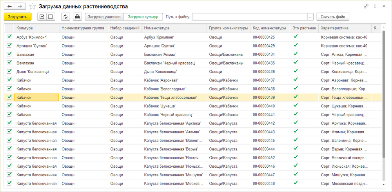This screenshot has height=192, width=392.
Task: Toggle checkbox for Баклажан 'Алмаз' row
Action: [x=9, y=54]
